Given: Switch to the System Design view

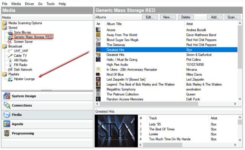Looking at the screenshot, I should (x=47, y=96).
